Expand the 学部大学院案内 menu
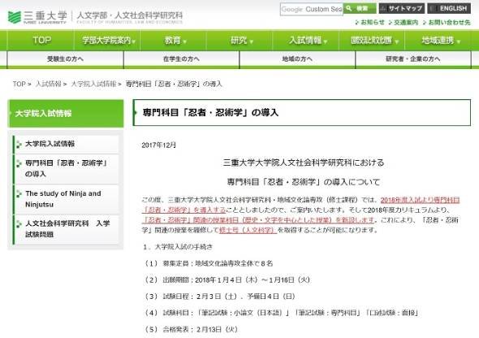This screenshot has width=479, height=338. coord(107,41)
